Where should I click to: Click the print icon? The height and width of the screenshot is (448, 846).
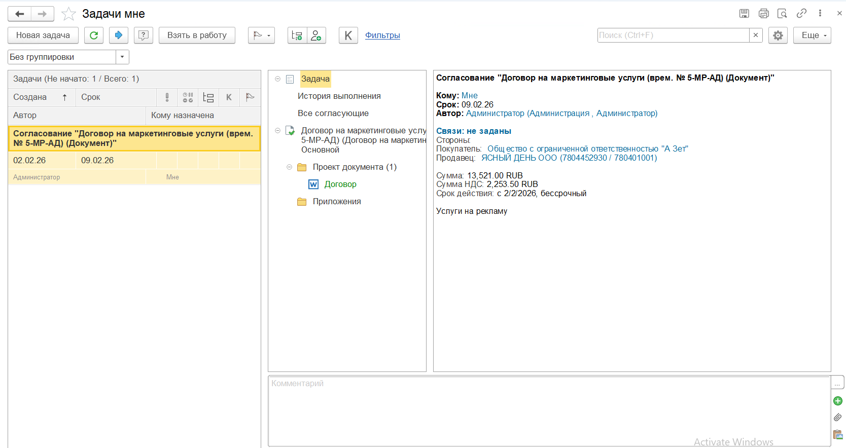pyautogui.click(x=763, y=14)
